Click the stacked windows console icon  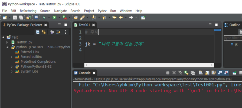coord(193,73)
